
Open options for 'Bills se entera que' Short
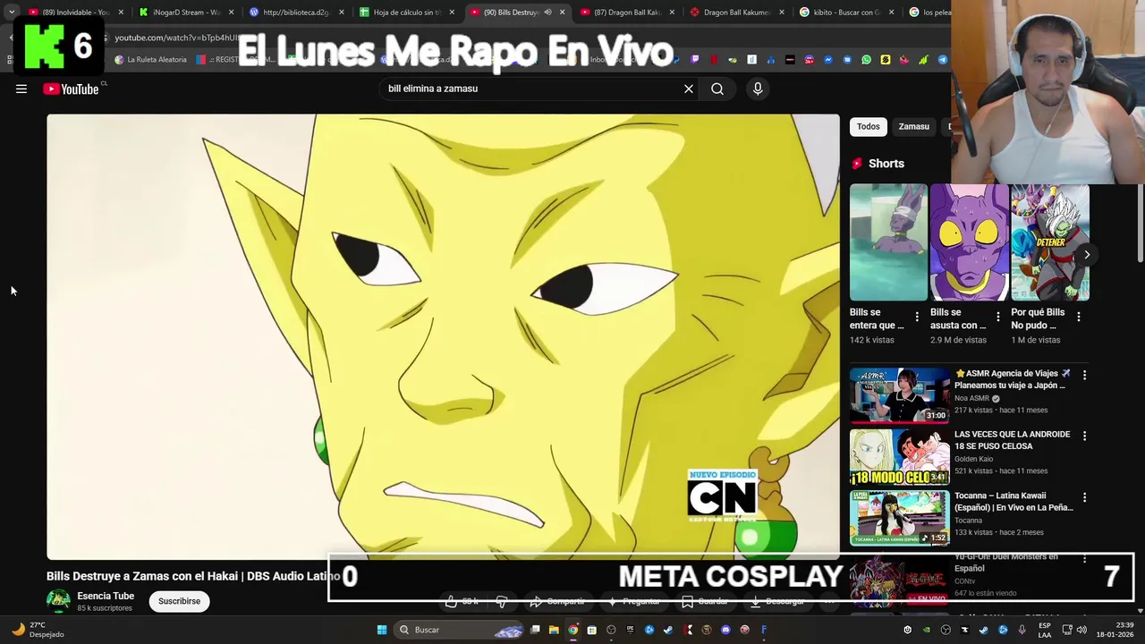click(x=917, y=318)
